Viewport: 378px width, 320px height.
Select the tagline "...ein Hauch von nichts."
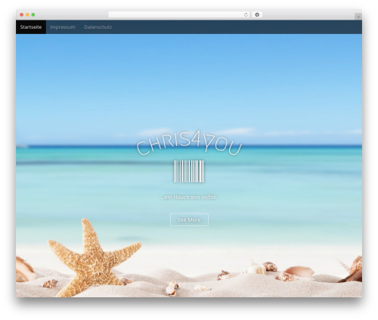pyautogui.click(x=189, y=197)
